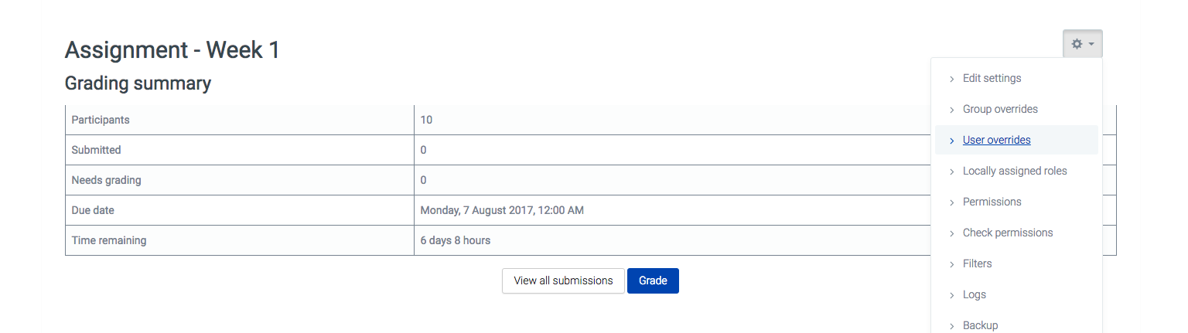Click the blue Grade button

click(x=653, y=280)
